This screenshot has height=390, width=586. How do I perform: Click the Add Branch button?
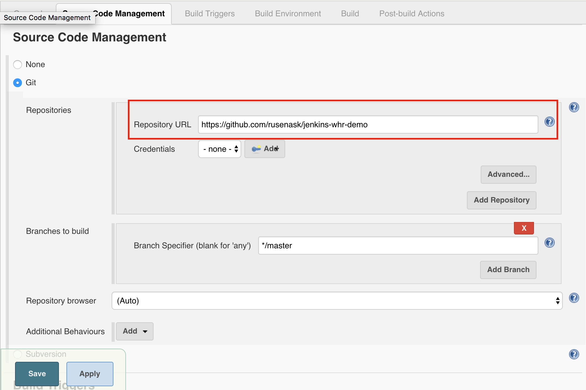508,270
